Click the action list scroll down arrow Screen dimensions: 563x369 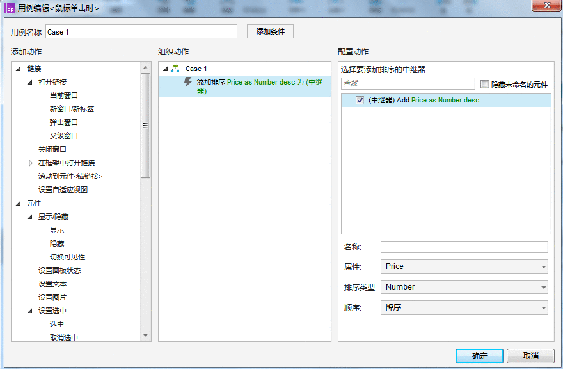145,336
